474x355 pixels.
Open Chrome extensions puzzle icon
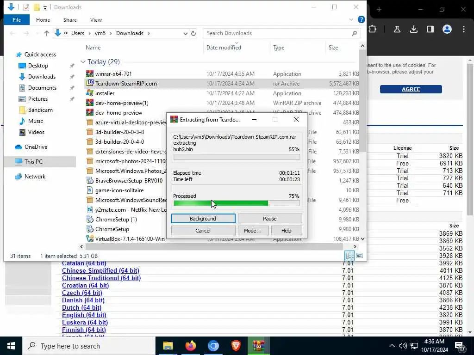coord(373,29)
